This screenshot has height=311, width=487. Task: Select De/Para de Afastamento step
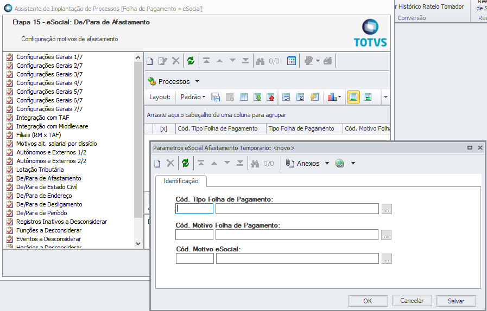[x=48, y=179]
